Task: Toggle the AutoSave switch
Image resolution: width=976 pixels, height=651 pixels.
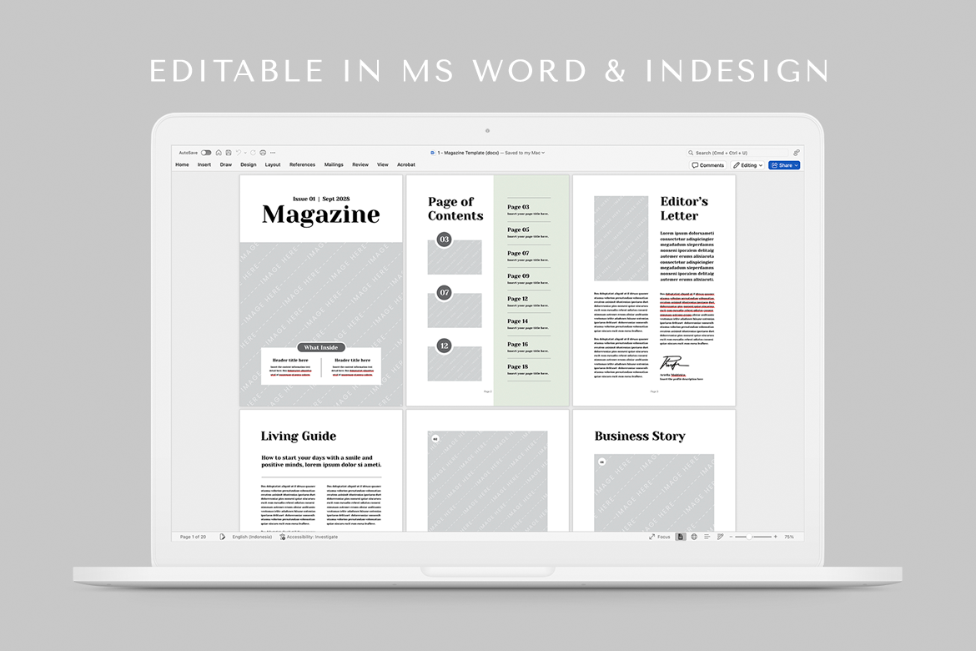Action: coord(206,153)
